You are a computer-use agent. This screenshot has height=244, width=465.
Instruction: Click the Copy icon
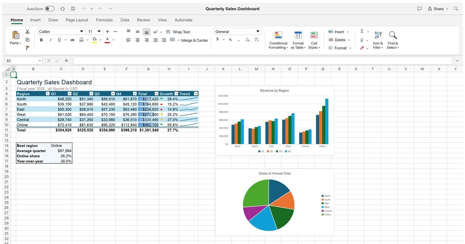pos(28,40)
